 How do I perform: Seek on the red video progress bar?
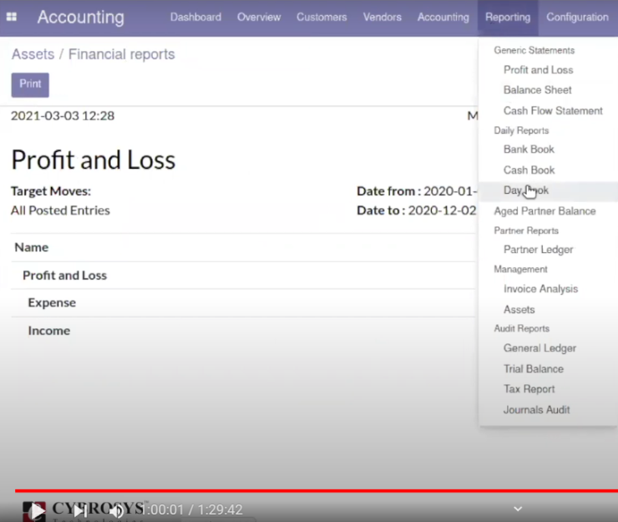pos(316,491)
